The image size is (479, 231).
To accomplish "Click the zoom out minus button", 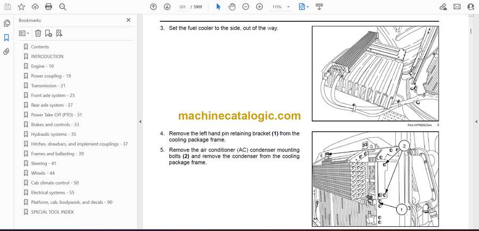I will coord(245,7).
